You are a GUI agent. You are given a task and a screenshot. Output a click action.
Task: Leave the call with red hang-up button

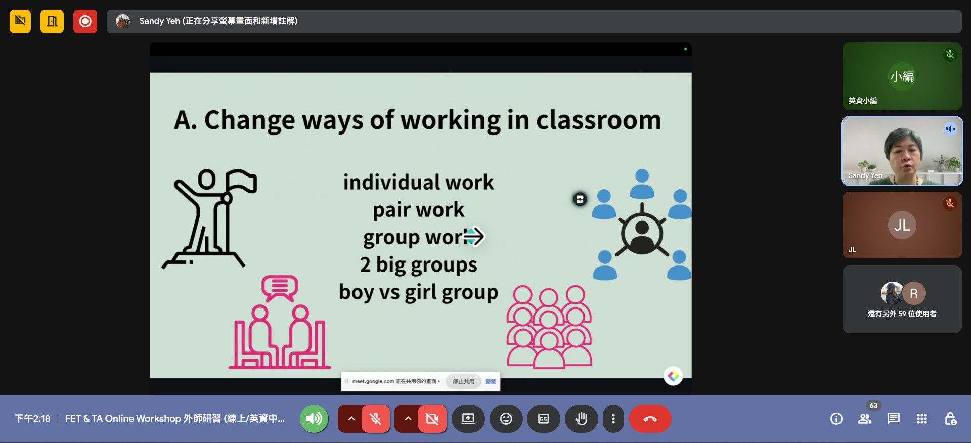point(650,419)
